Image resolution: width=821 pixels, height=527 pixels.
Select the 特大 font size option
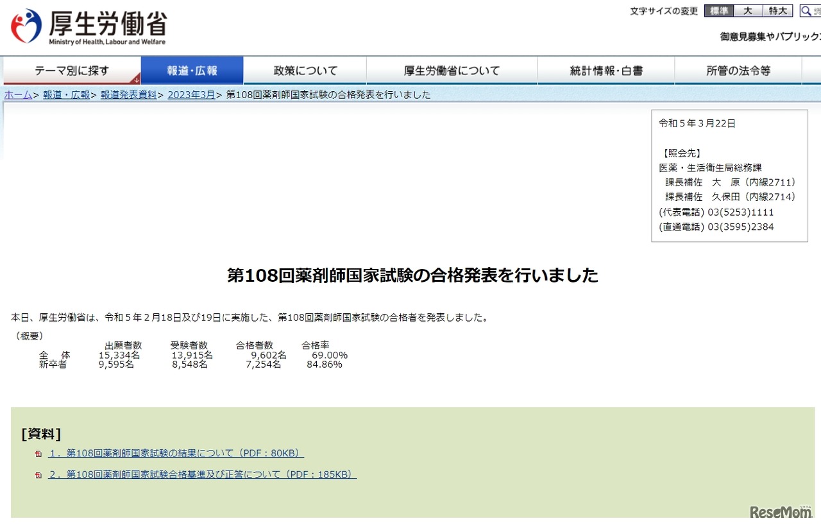click(777, 10)
